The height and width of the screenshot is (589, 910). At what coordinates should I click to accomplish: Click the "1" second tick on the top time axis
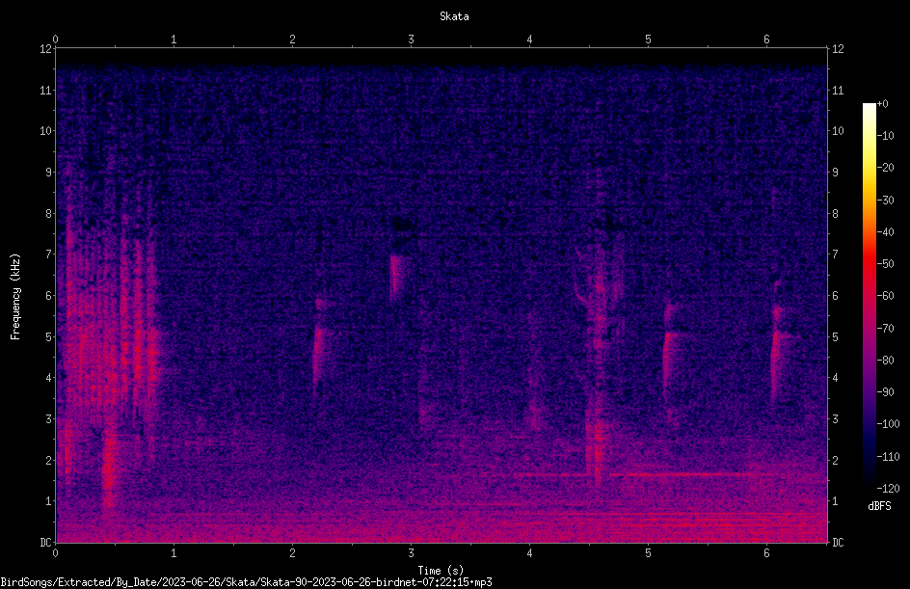click(x=174, y=40)
